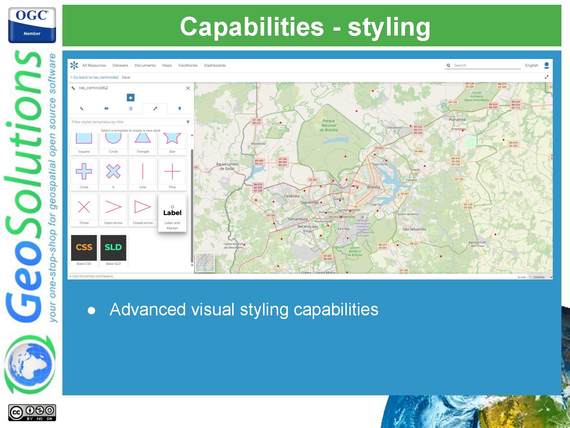Click the wrench icon beside ras_centroids2
This screenshot has height=428, width=570.
click(73, 88)
